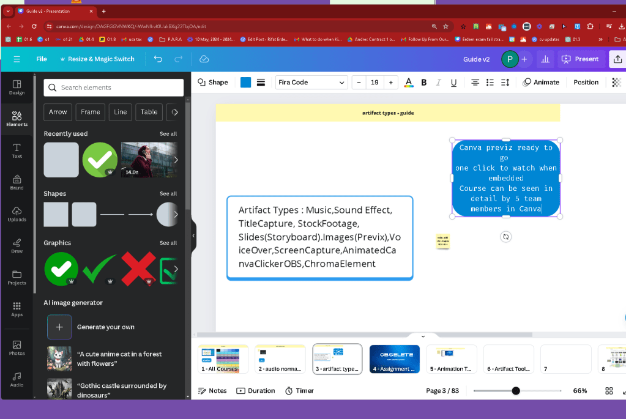Screen dimensions: 626x419
Task: Open the Apps panel
Action: (17, 309)
